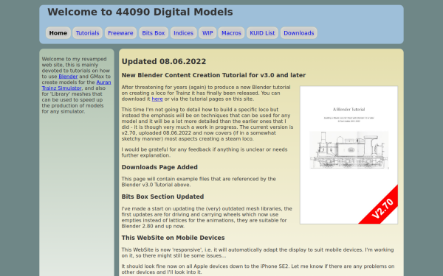Follow the Blender link in the sidebar
443x276 pixels.
coord(68,77)
